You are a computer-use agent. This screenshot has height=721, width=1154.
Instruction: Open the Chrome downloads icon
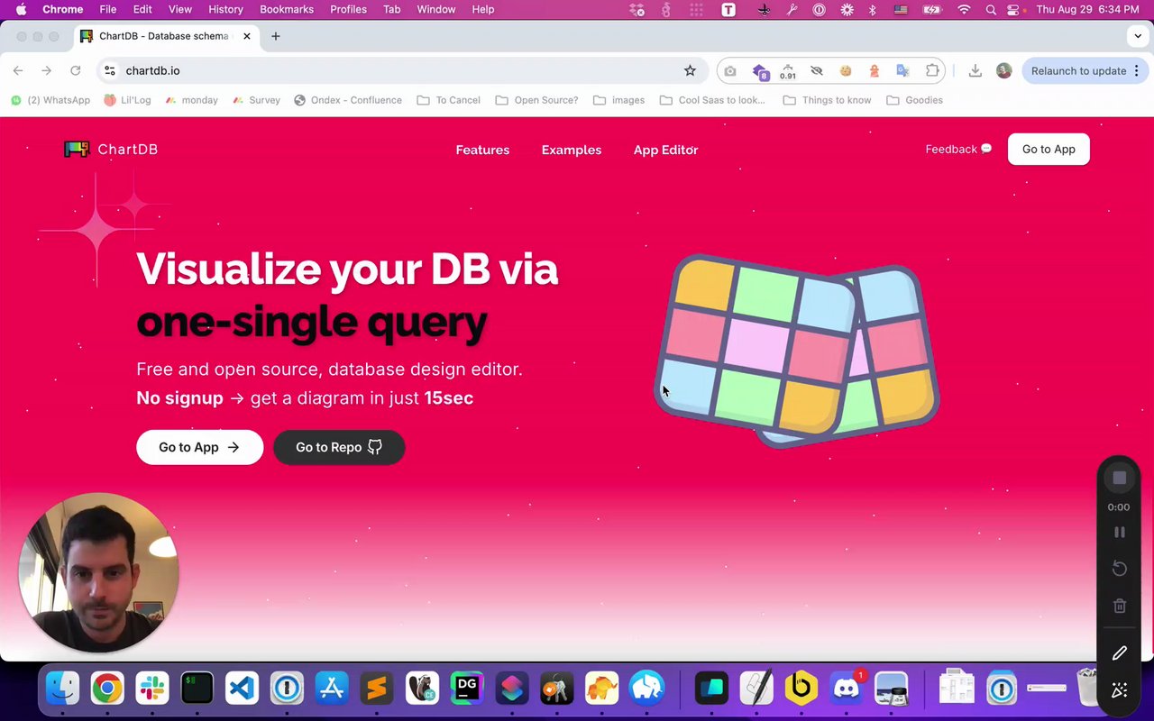tap(975, 70)
